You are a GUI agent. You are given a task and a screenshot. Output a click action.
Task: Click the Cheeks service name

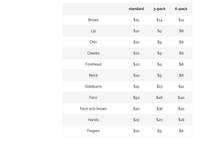click(93, 53)
